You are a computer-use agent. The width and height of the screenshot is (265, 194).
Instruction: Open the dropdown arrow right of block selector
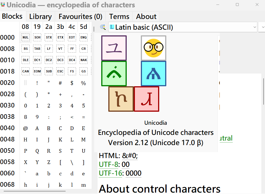pyautogui.click(x=263, y=27)
